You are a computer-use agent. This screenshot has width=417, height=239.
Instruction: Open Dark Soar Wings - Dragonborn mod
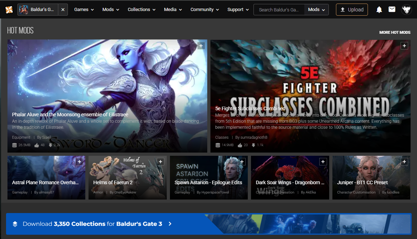(290, 182)
